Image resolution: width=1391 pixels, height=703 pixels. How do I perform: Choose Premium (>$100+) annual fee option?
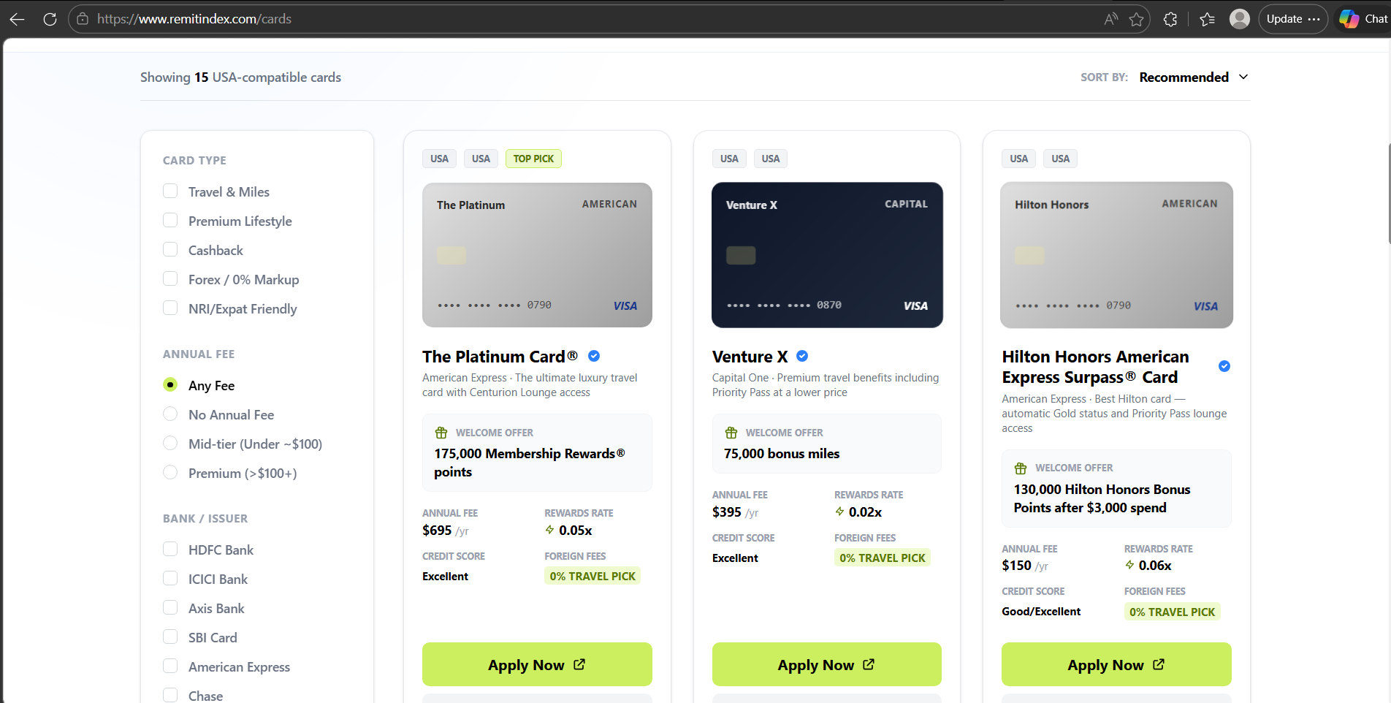[x=170, y=473]
